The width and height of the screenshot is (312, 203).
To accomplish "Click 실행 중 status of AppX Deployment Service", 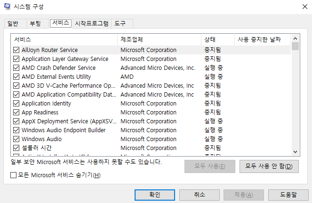I will (x=214, y=121).
